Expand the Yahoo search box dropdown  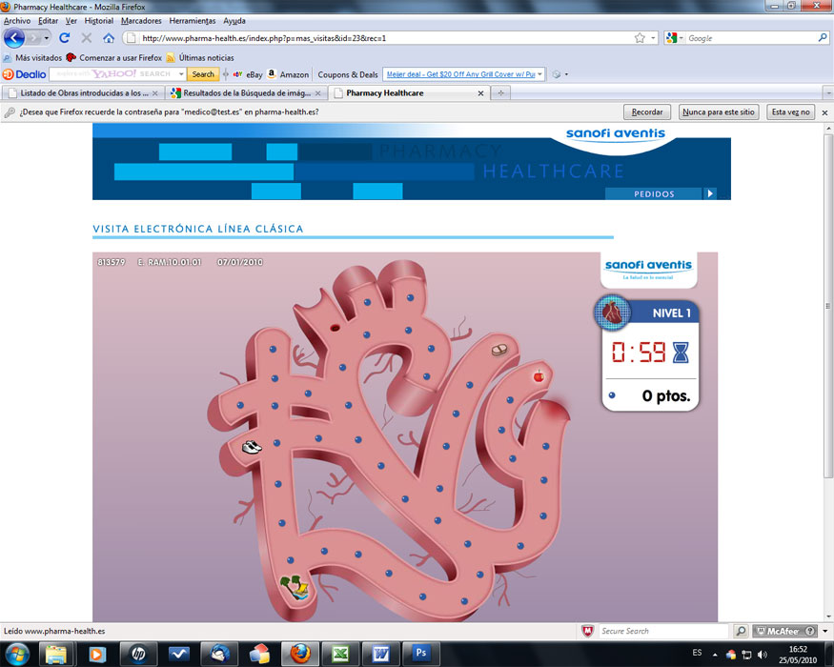coord(181,74)
